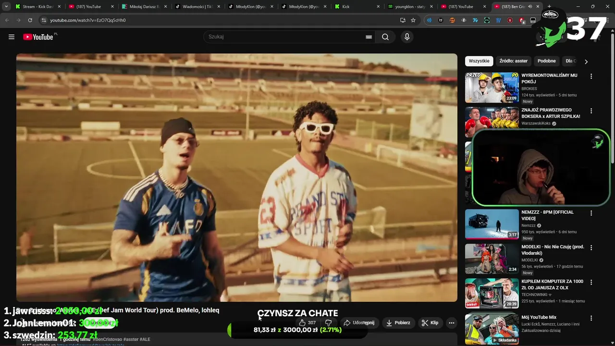Screen dimensions: 615x346
Task: View site information for youtube.com
Action: [44, 20]
